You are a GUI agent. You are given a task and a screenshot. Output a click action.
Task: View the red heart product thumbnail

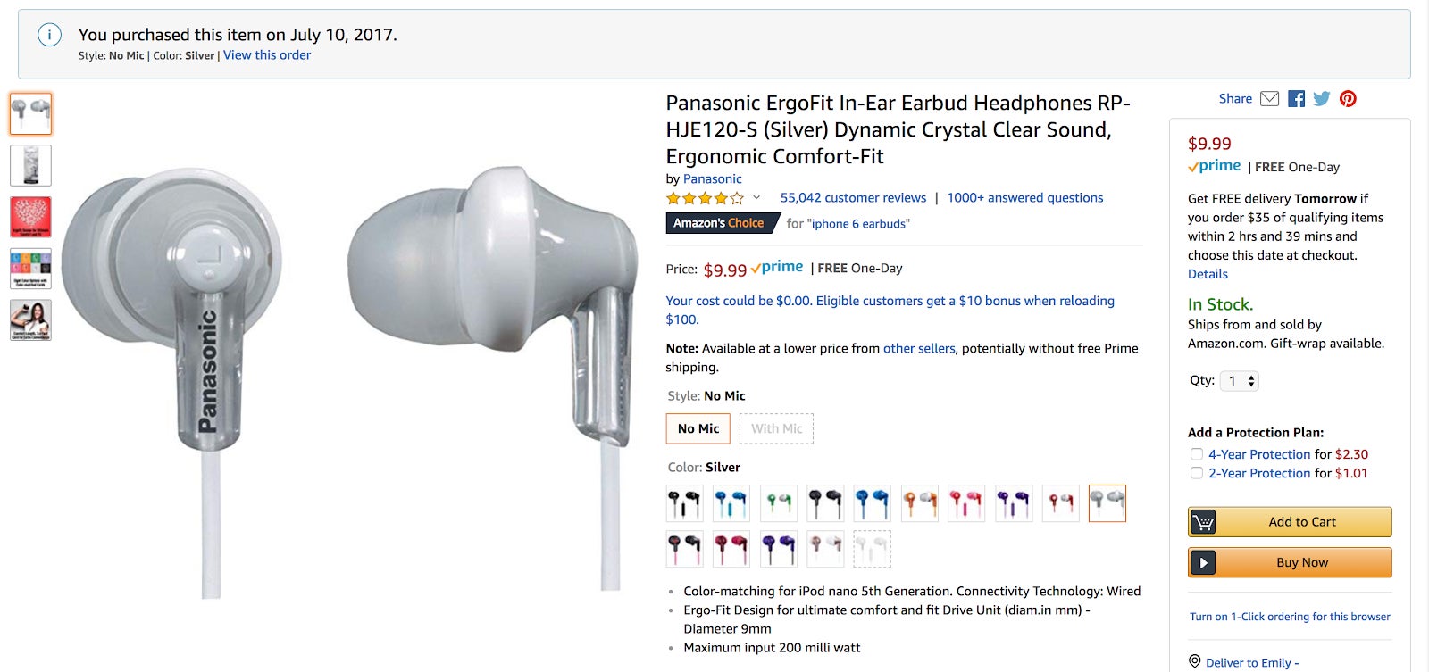[30, 217]
